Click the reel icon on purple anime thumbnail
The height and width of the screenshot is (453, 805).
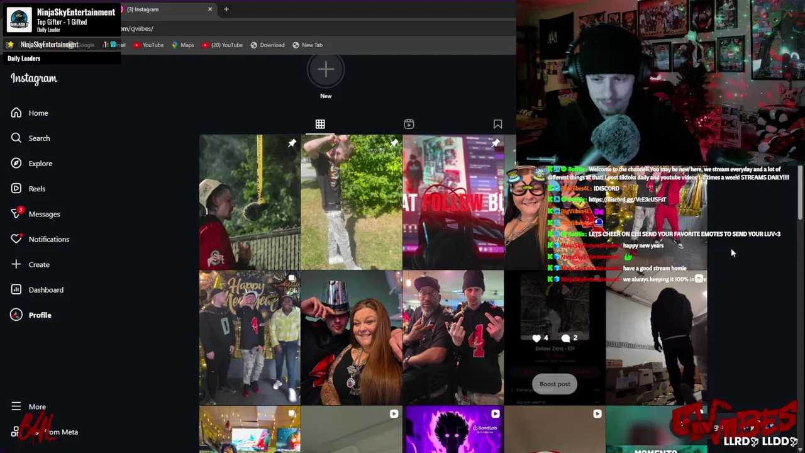(x=496, y=414)
